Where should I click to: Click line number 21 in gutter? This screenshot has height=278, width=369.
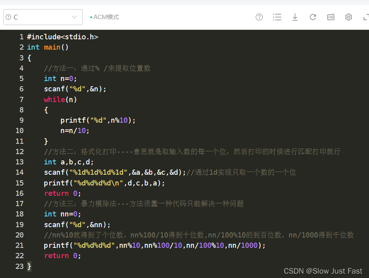point(19,245)
